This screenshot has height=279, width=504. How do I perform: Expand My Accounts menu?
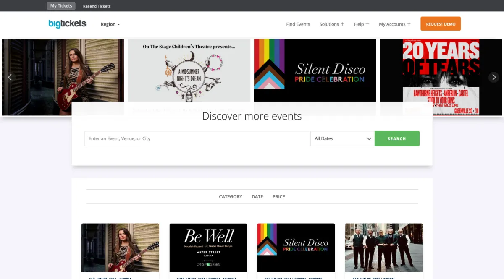[x=395, y=24]
